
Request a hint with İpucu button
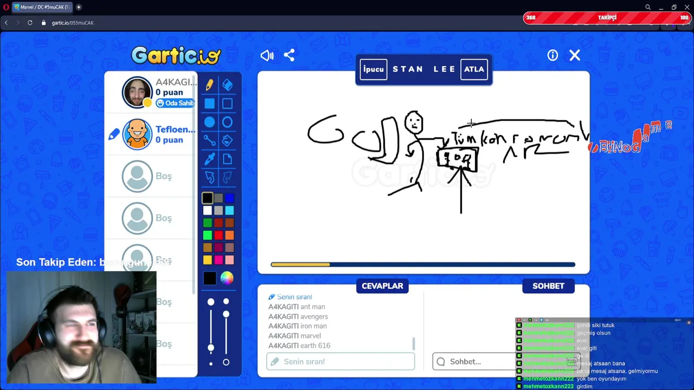click(374, 69)
